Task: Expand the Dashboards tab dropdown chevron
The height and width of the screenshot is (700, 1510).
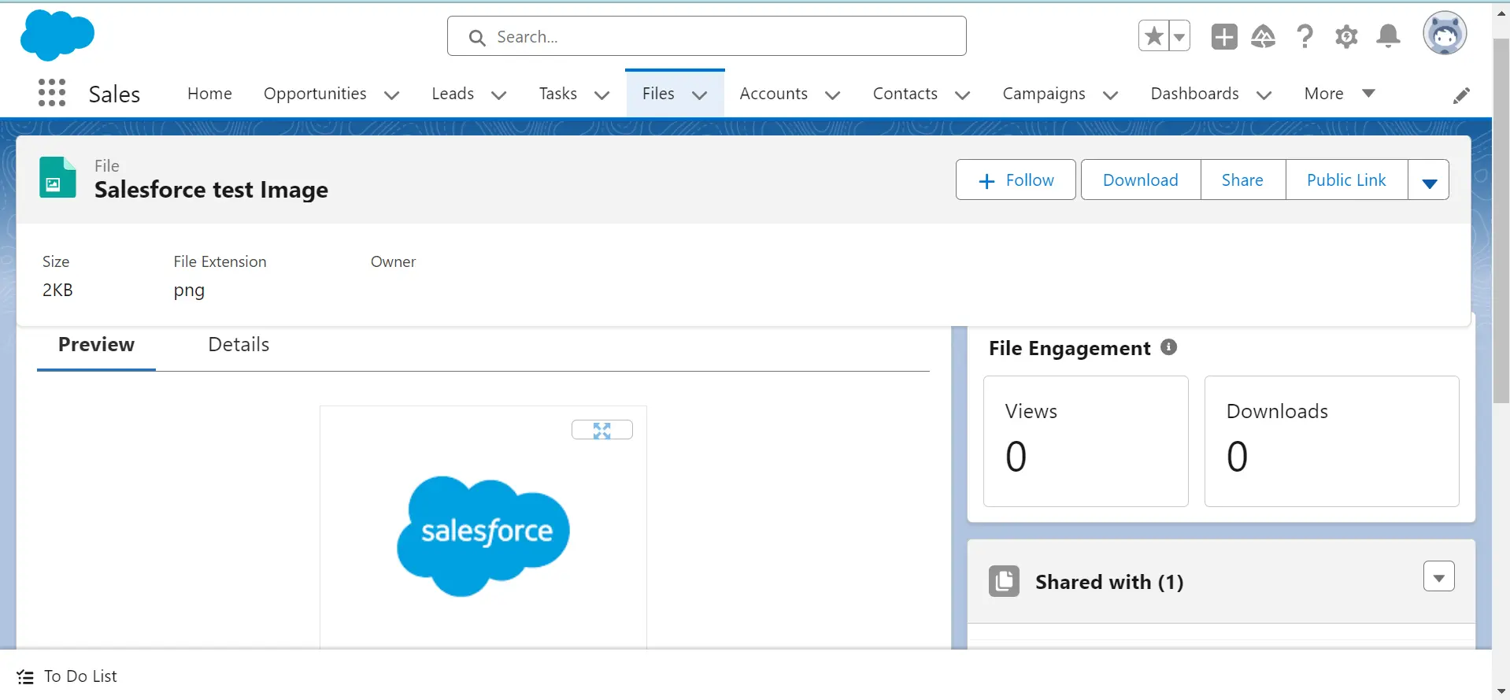Action: pyautogui.click(x=1264, y=95)
